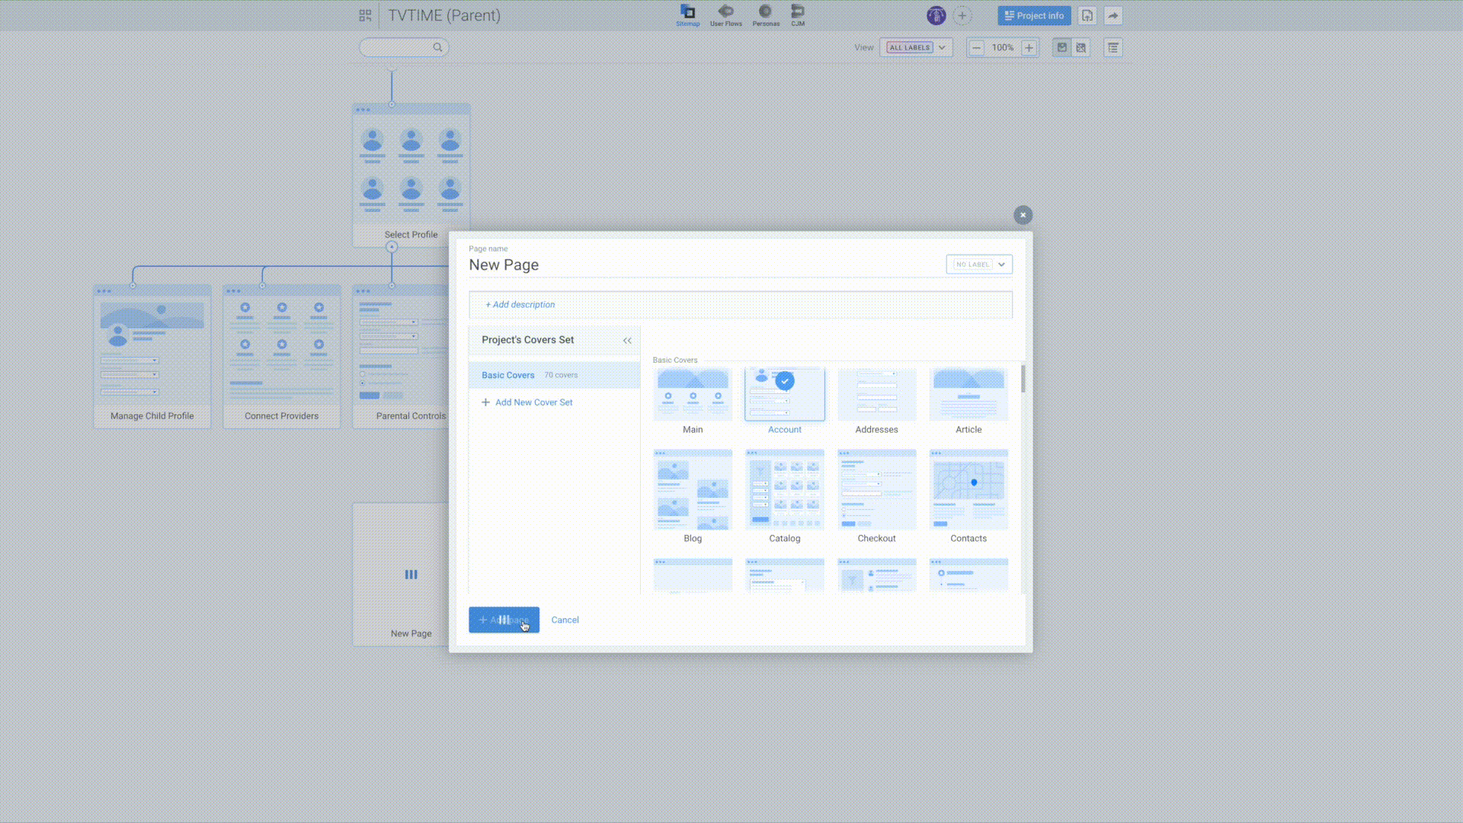
Task: Hide cover thumbnails using crossed-image view icon
Action: 1081,47
